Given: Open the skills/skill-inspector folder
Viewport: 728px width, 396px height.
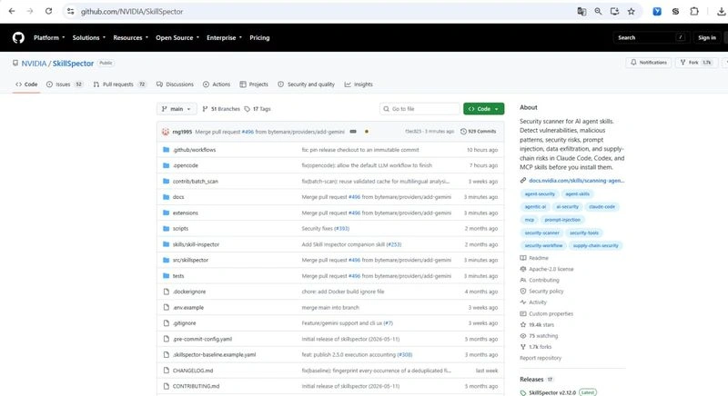Looking at the screenshot, I should coord(196,244).
